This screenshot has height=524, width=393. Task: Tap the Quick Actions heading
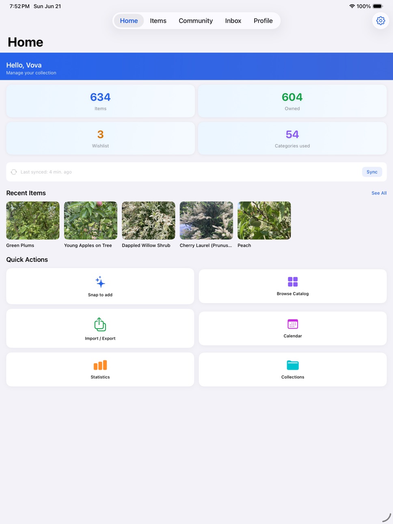point(27,260)
